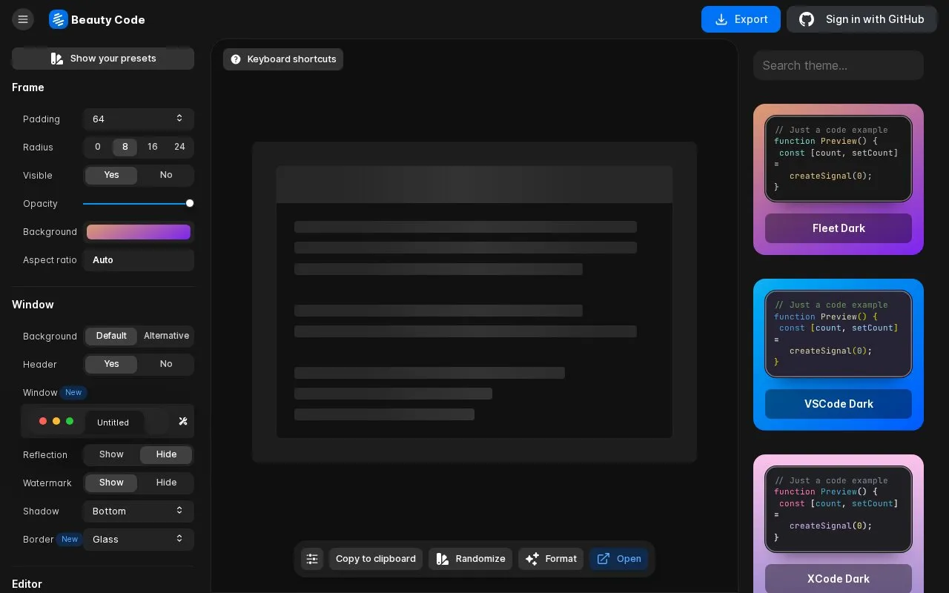
Task: Select the XCode Dark theme
Action: [839, 524]
